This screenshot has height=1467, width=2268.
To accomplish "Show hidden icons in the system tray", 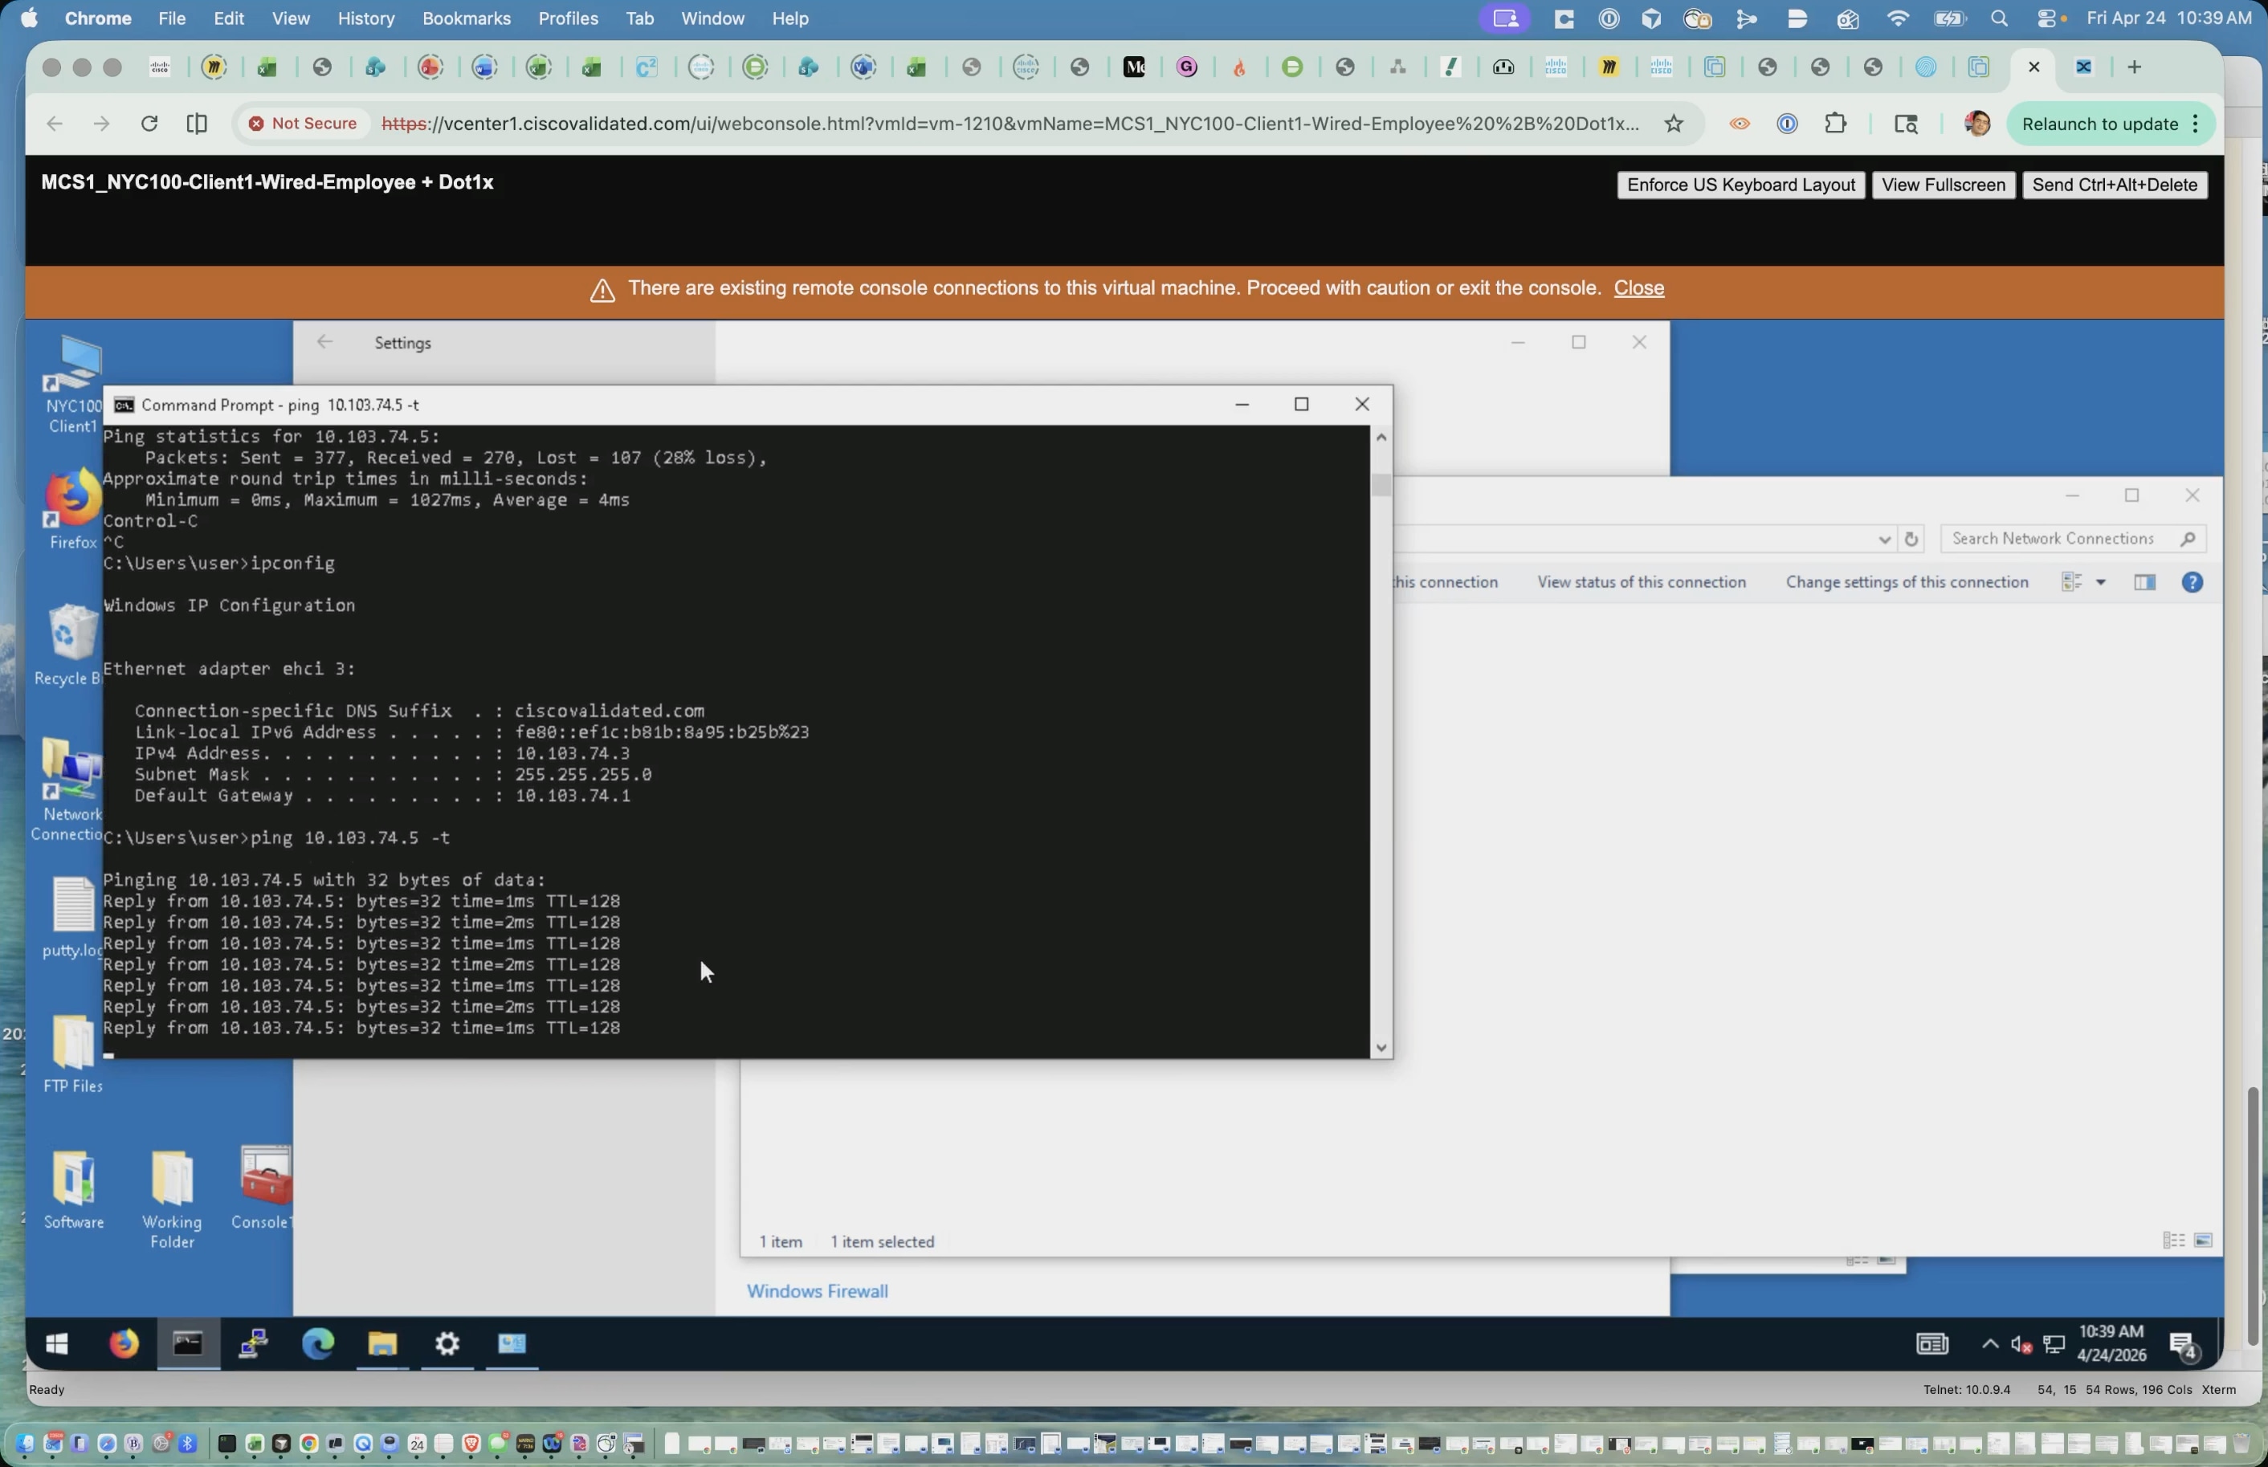I will pyautogui.click(x=1990, y=1344).
